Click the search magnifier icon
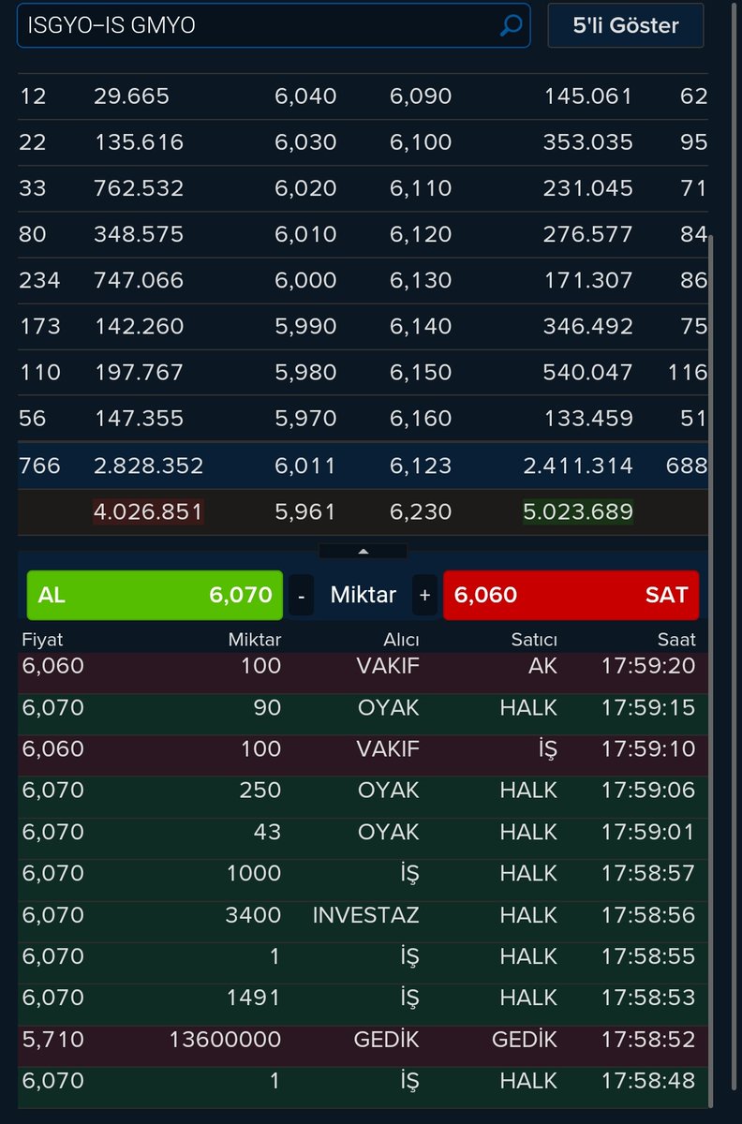The width and height of the screenshot is (742, 1124). pyautogui.click(x=511, y=25)
